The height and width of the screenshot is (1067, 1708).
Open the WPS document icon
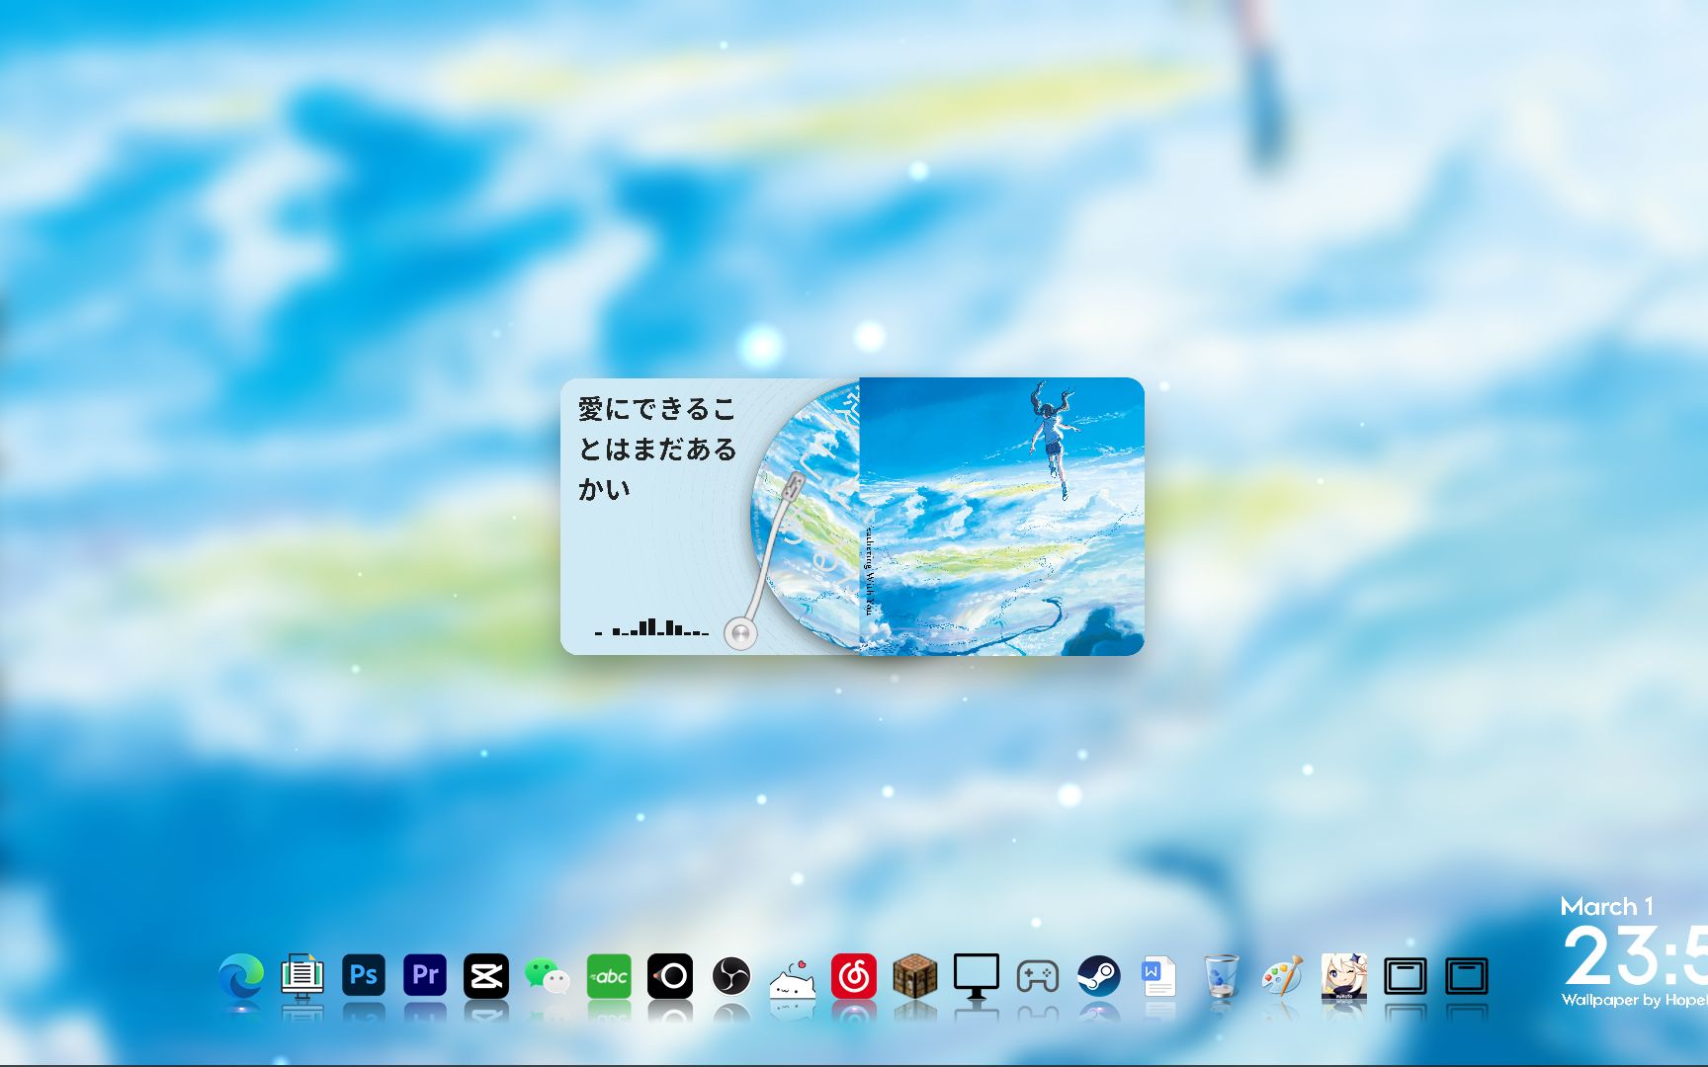coord(1160,976)
